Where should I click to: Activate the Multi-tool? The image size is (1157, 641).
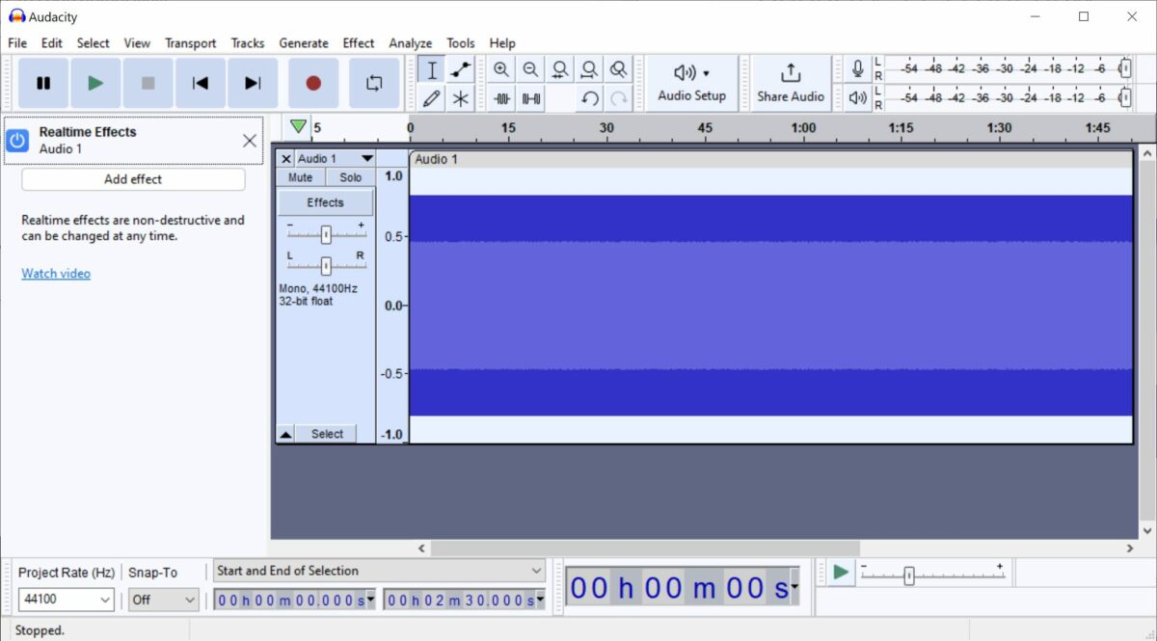coord(461,97)
